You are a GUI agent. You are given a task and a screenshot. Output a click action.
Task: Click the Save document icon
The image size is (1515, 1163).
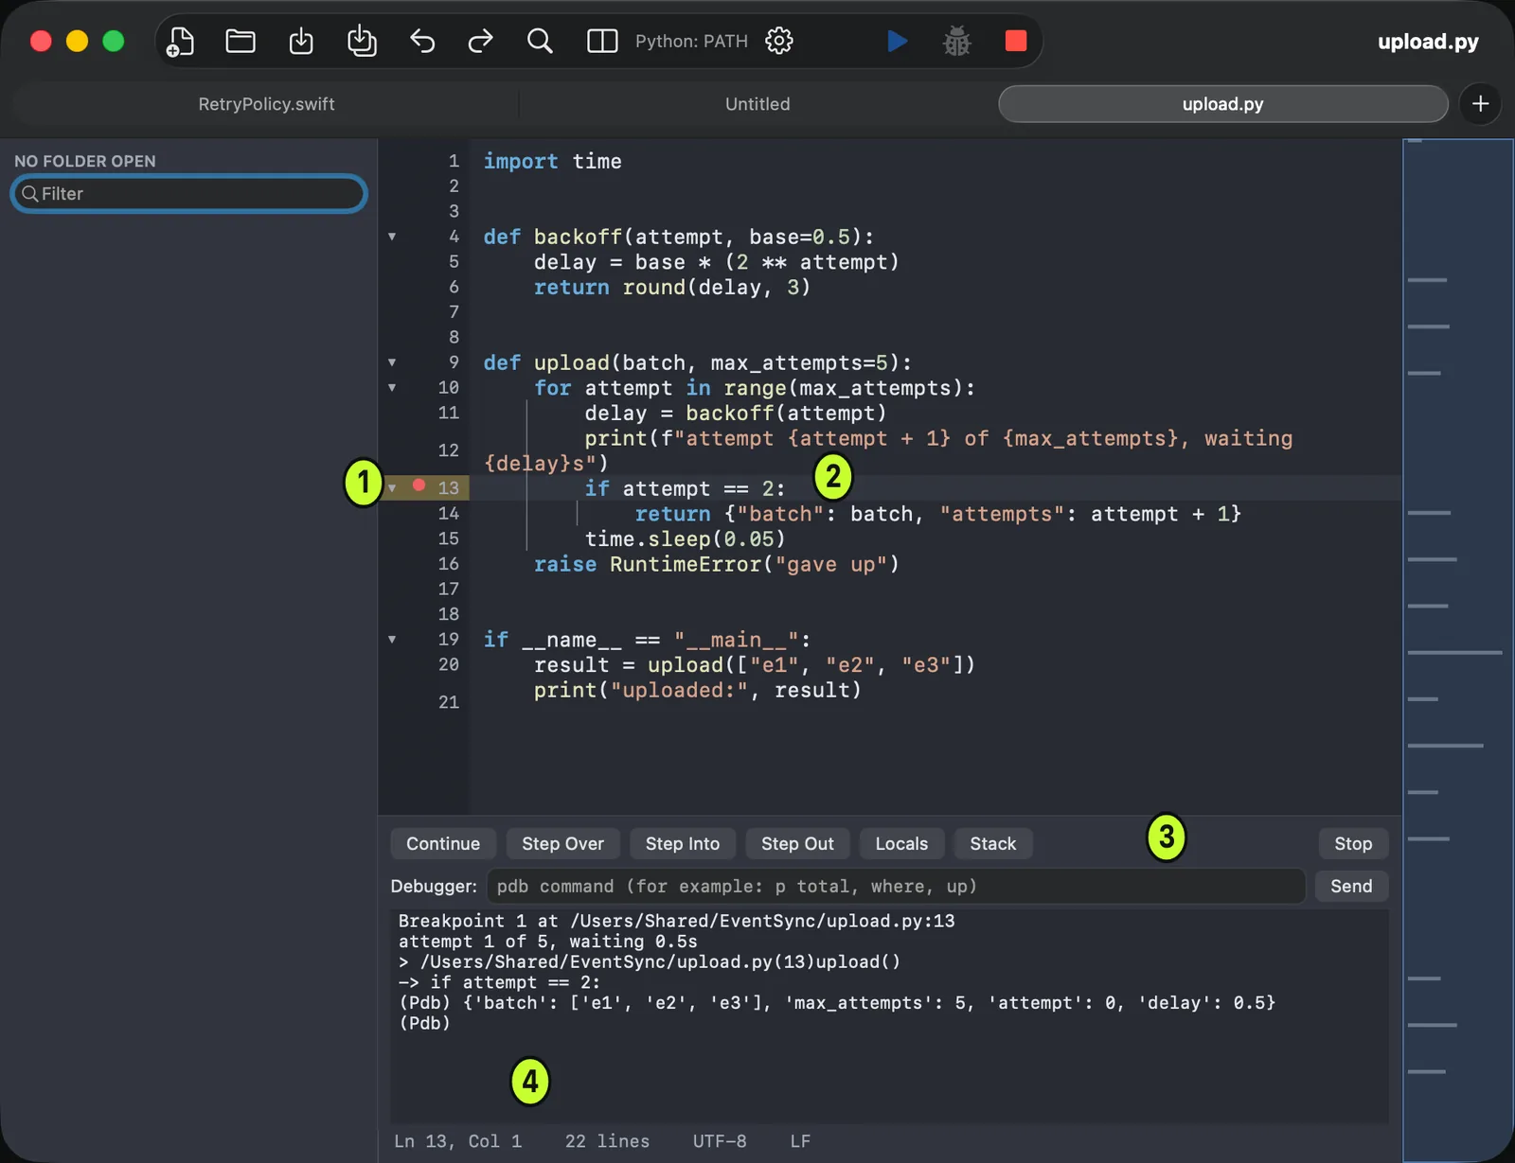301,42
